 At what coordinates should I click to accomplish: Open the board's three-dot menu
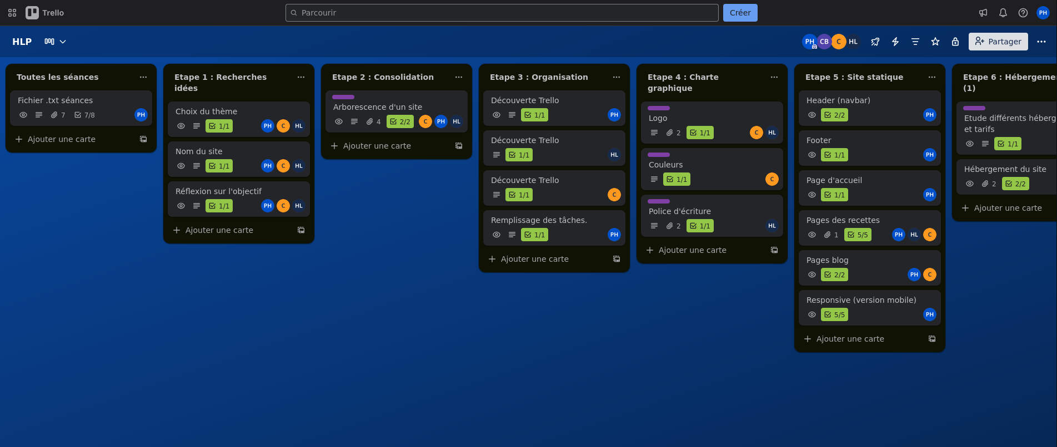(1041, 42)
